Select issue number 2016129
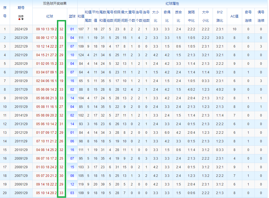The image size is (269, 198). click(x=21, y=98)
